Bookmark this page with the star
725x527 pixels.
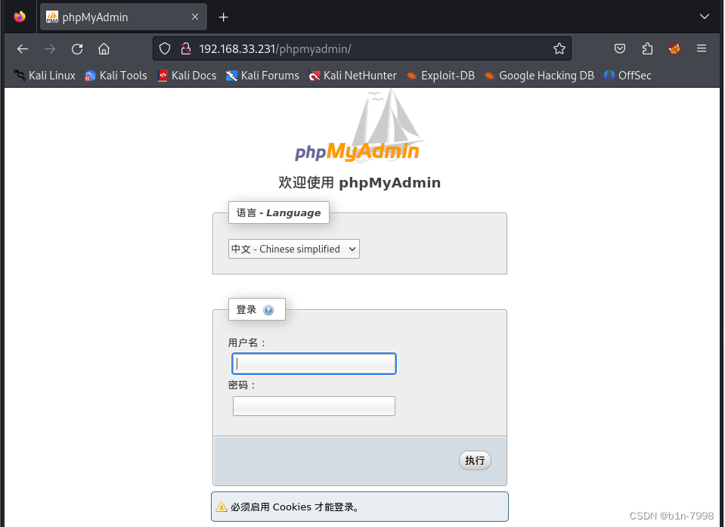click(x=559, y=48)
